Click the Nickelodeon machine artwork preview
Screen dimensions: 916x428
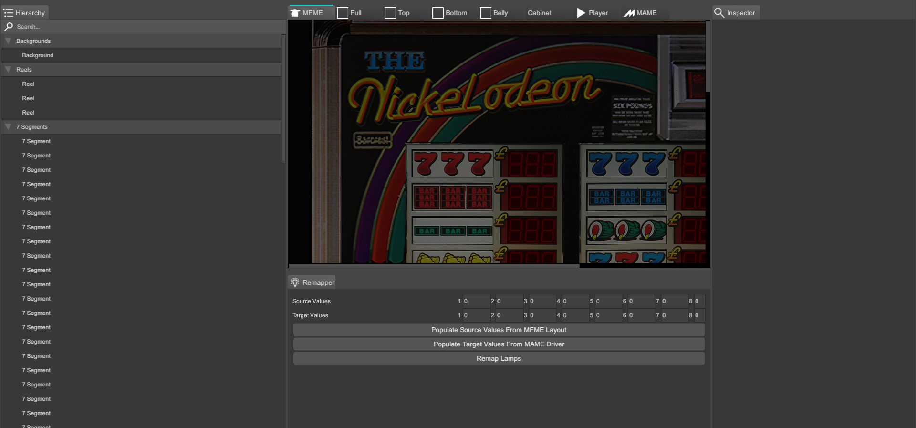point(497,142)
